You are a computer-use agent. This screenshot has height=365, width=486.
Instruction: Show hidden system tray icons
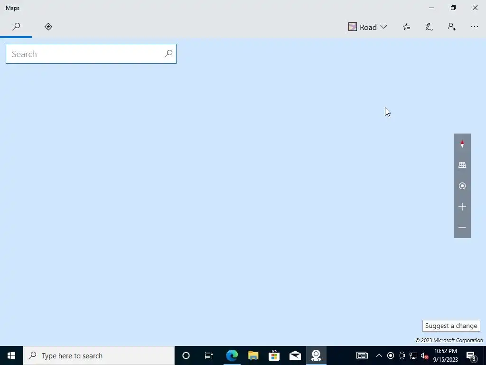tap(379, 355)
